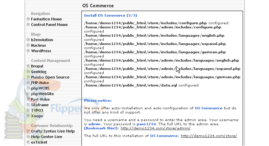
Task: Choose WordPress from the Blogs list
Action: (x=41, y=51)
